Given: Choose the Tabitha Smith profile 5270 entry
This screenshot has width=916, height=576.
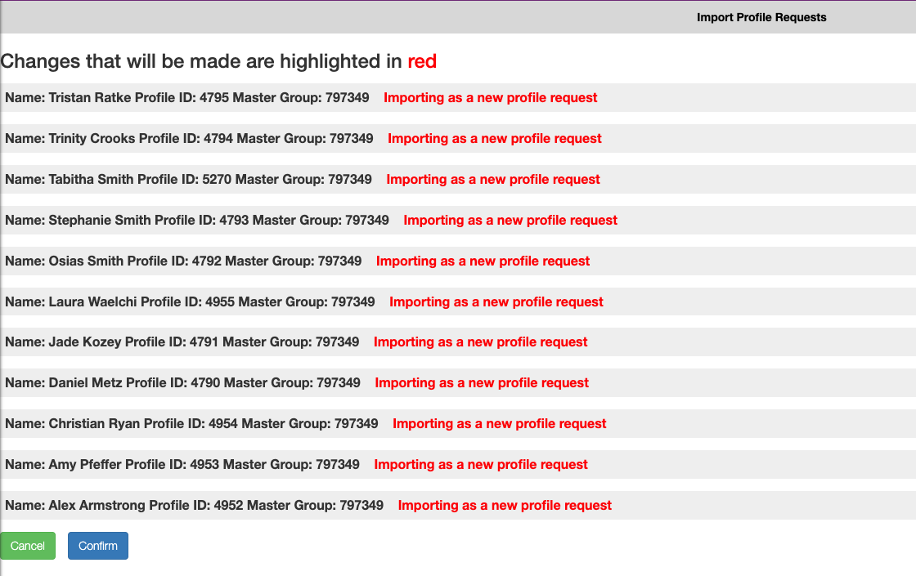Looking at the screenshot, I should 188,180.
